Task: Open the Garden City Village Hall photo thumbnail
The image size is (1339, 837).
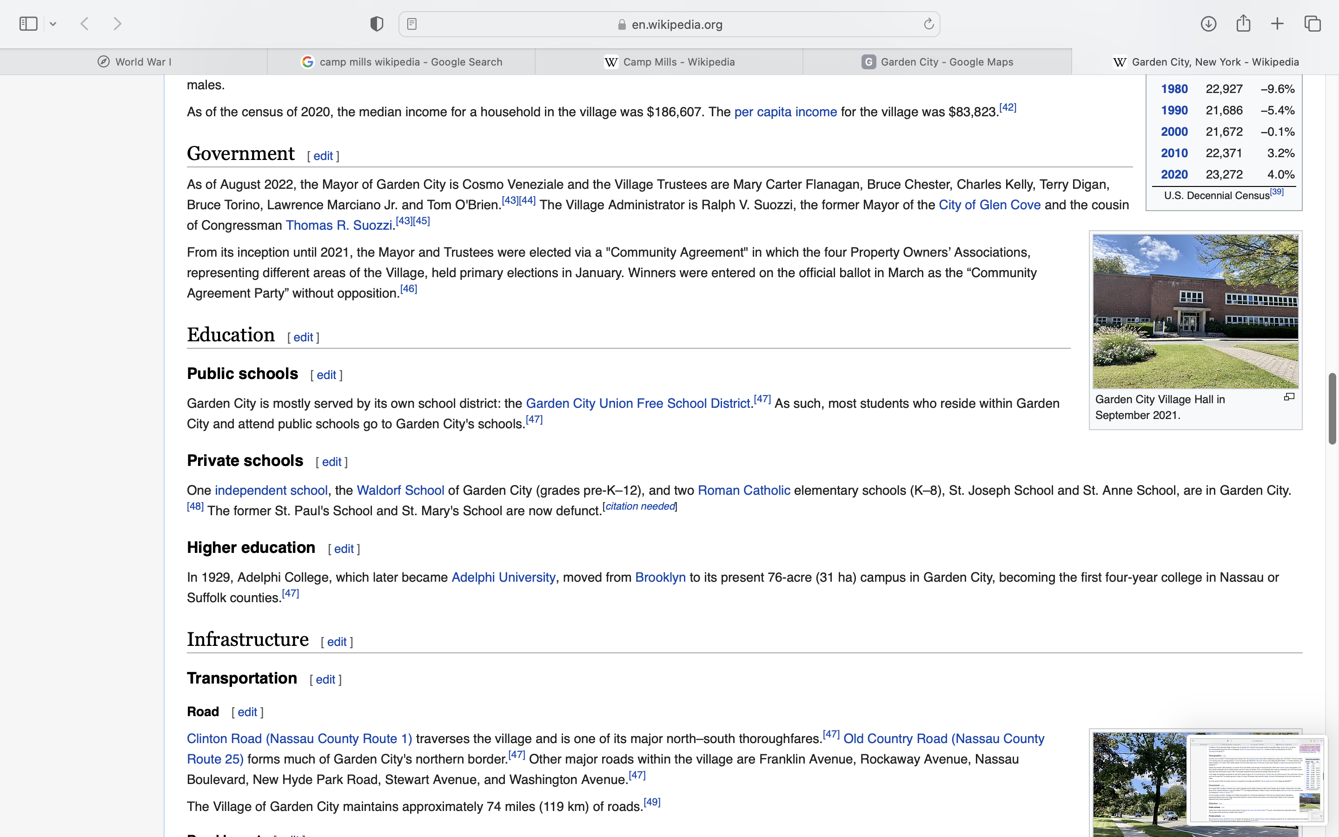Action: coord(1195,311)
